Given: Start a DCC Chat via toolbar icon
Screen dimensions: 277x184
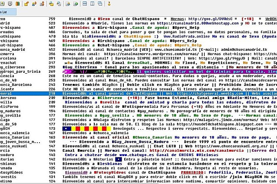Looking at the screenshot, I should (x=34, y=3).
